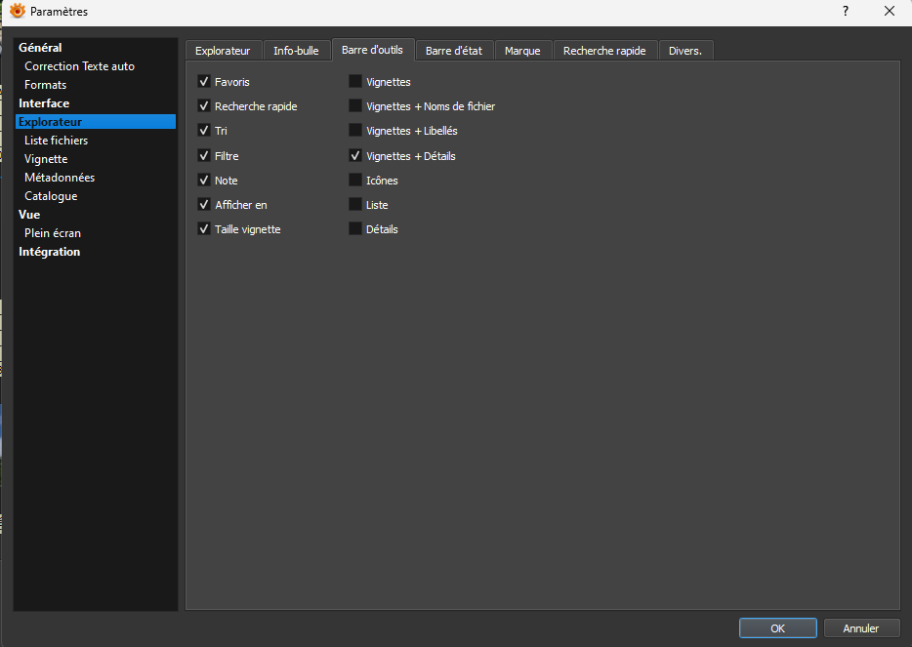Click the XnView app icon in title bar
Viewport: 912px width, 647px height.
pos(18,11)
